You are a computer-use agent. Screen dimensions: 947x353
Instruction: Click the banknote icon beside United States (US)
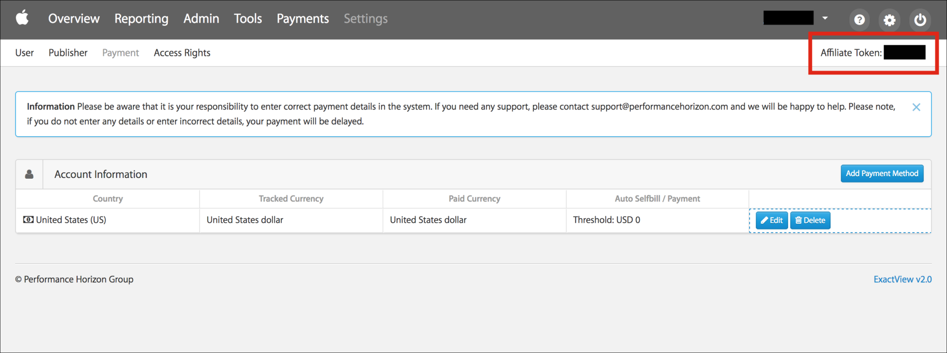28,219
